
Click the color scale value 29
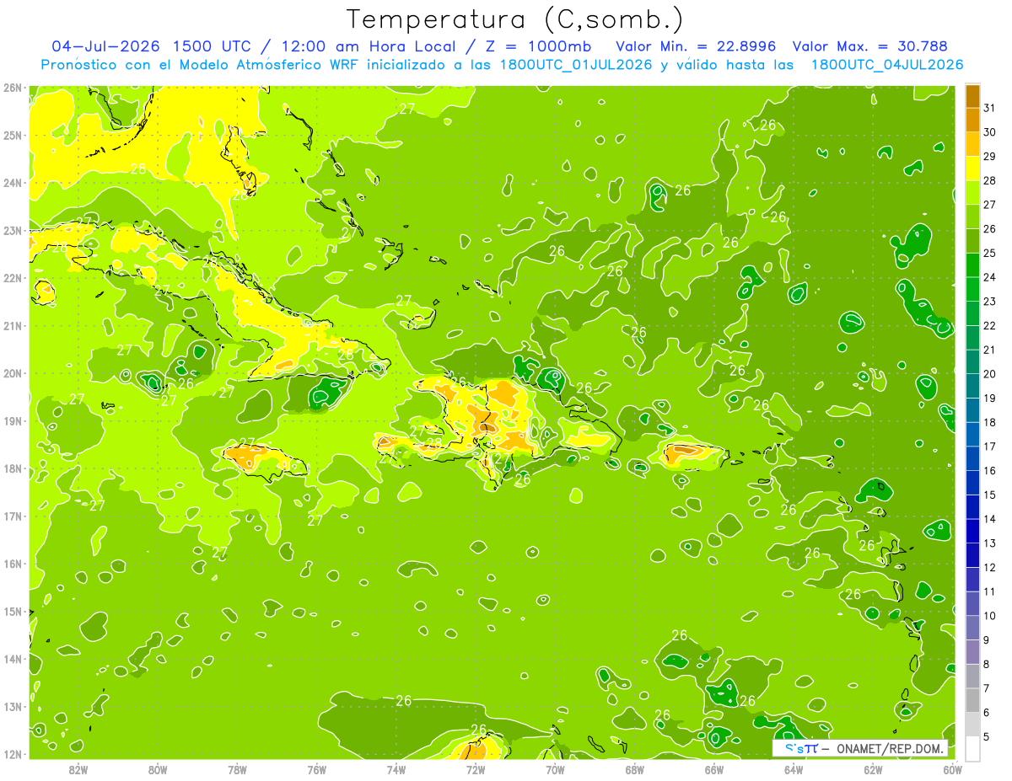coord(990,157)
